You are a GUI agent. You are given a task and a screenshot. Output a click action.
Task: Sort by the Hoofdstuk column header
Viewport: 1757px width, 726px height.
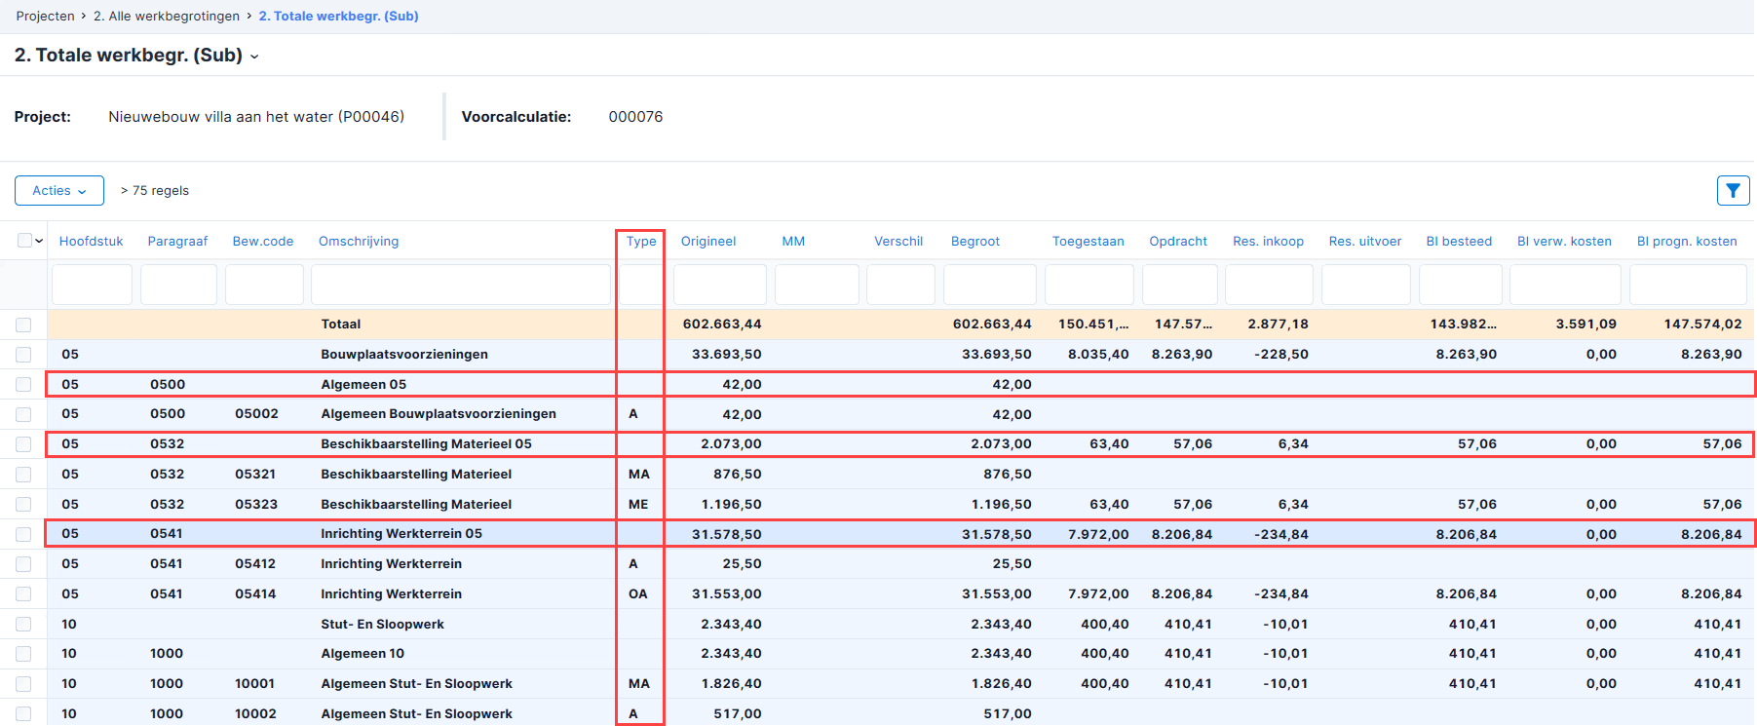91,241
